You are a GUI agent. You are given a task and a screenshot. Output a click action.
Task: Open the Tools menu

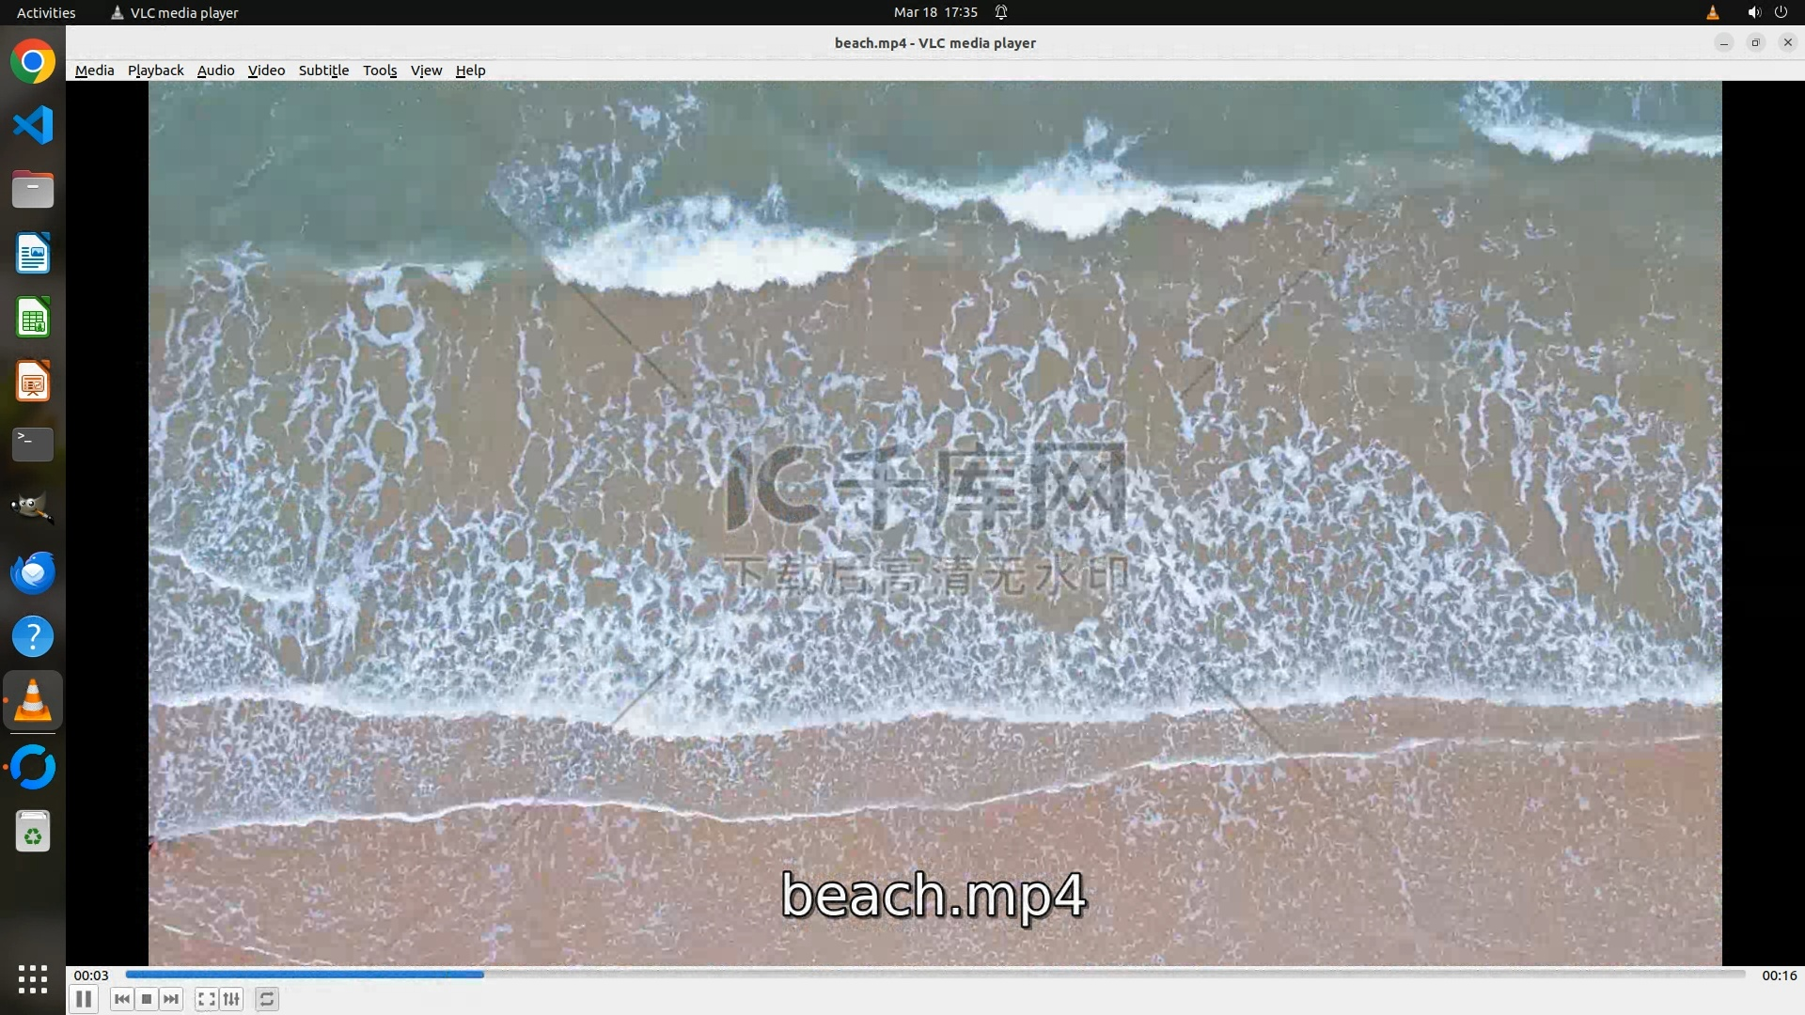point(380,70)
